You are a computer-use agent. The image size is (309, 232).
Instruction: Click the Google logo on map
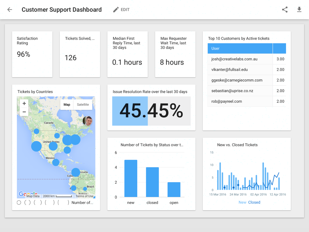coord(27,194)
